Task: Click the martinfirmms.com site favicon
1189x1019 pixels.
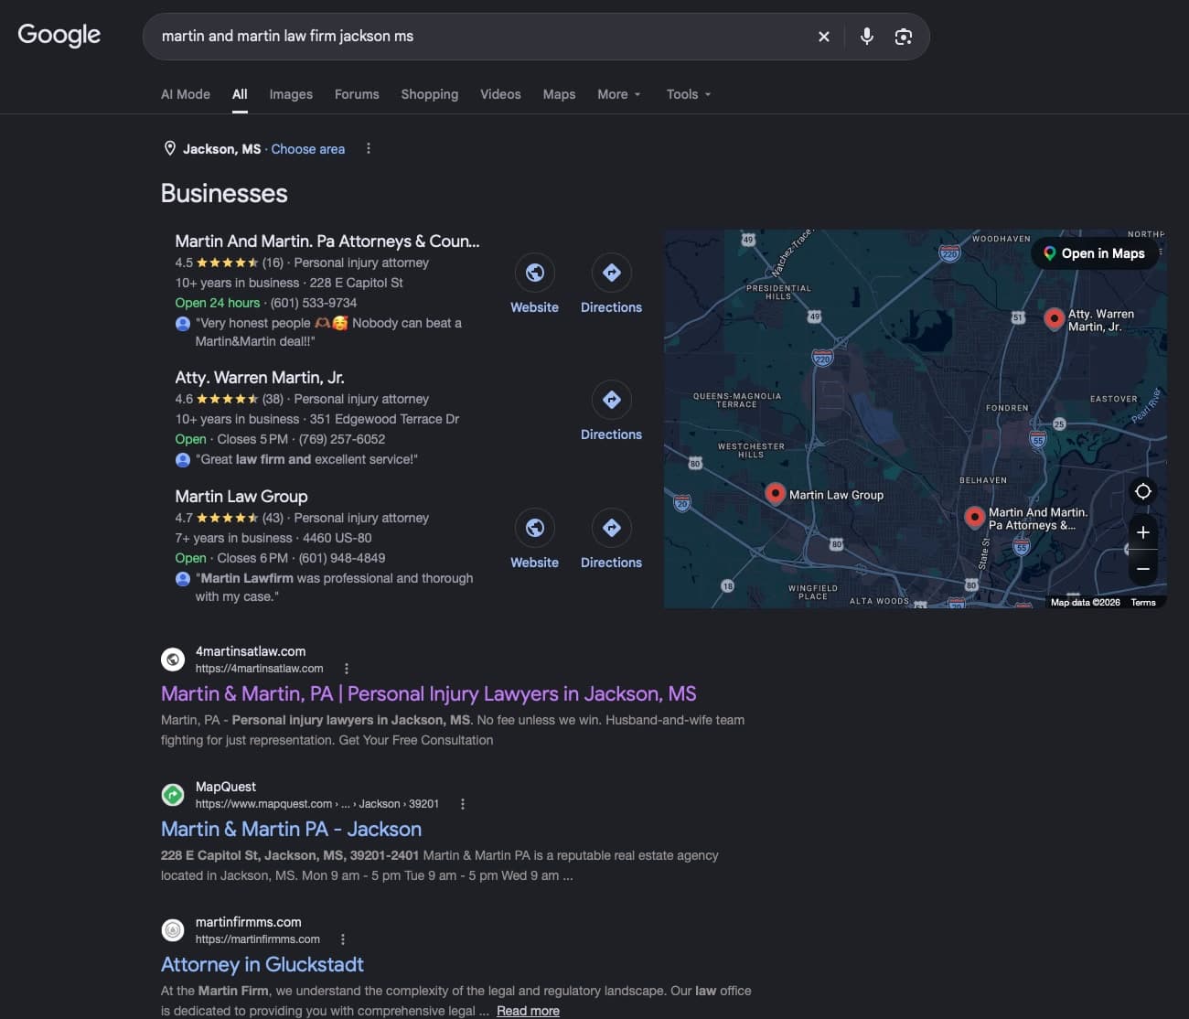Action: tap(173, 930)
